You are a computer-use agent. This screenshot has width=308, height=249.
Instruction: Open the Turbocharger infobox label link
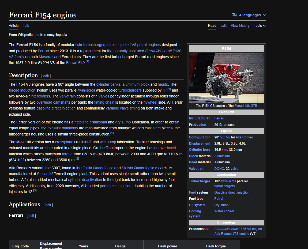pos(199,181)
